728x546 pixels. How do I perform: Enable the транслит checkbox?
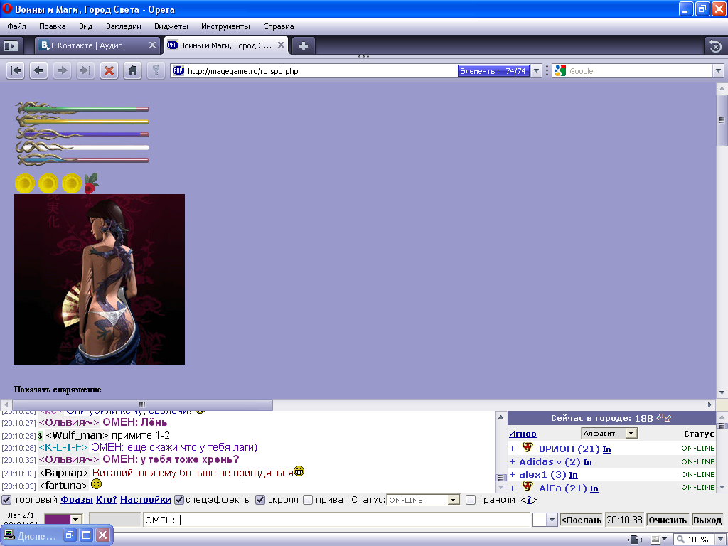click(x=471, y=500)
